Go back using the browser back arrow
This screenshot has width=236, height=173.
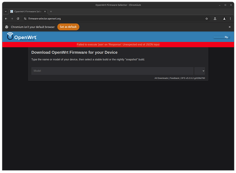tap(6, 19)
